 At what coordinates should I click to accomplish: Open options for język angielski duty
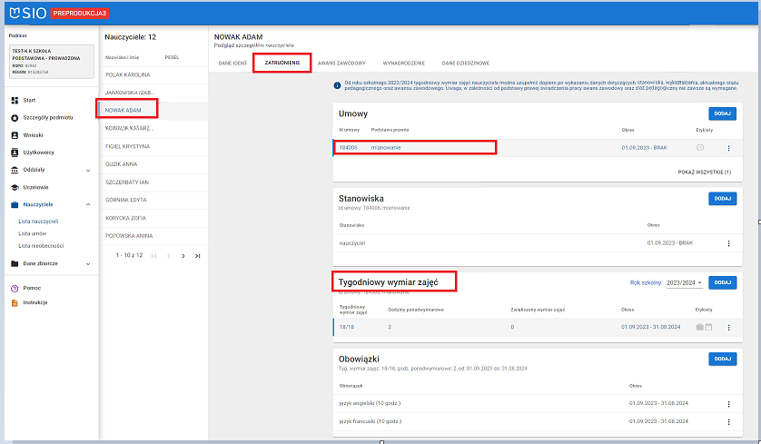pyautogui.click(x=728, y=401)
